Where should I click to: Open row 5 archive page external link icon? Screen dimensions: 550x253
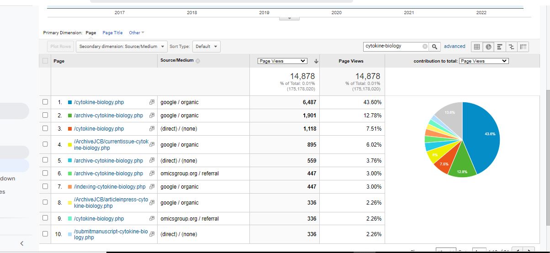tap(152, 161)
